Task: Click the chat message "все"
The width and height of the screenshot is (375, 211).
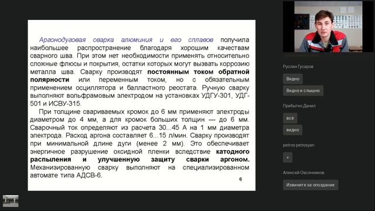Action: [x=290, y=118]
